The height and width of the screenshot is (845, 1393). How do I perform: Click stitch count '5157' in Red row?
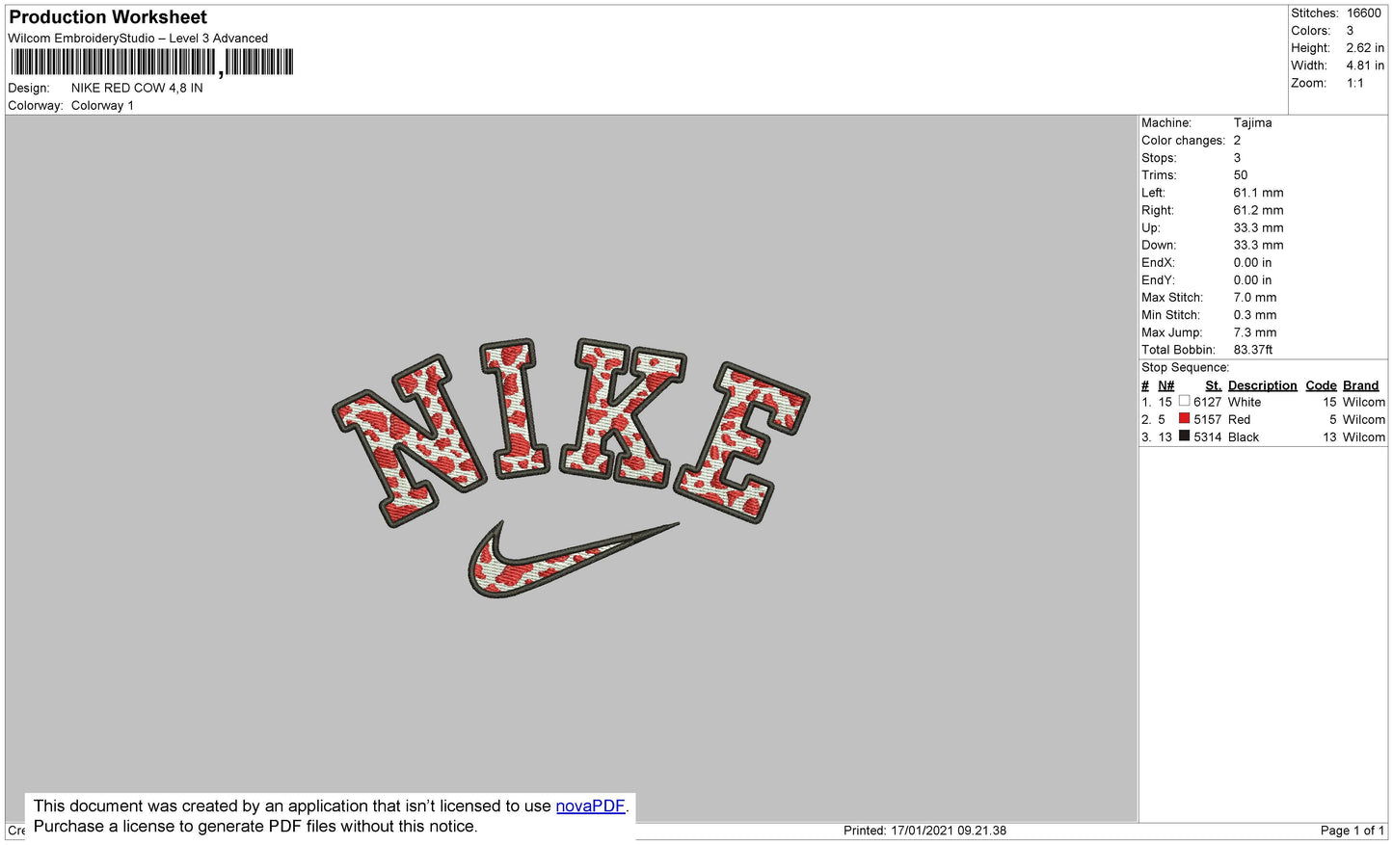(1207, 420)
